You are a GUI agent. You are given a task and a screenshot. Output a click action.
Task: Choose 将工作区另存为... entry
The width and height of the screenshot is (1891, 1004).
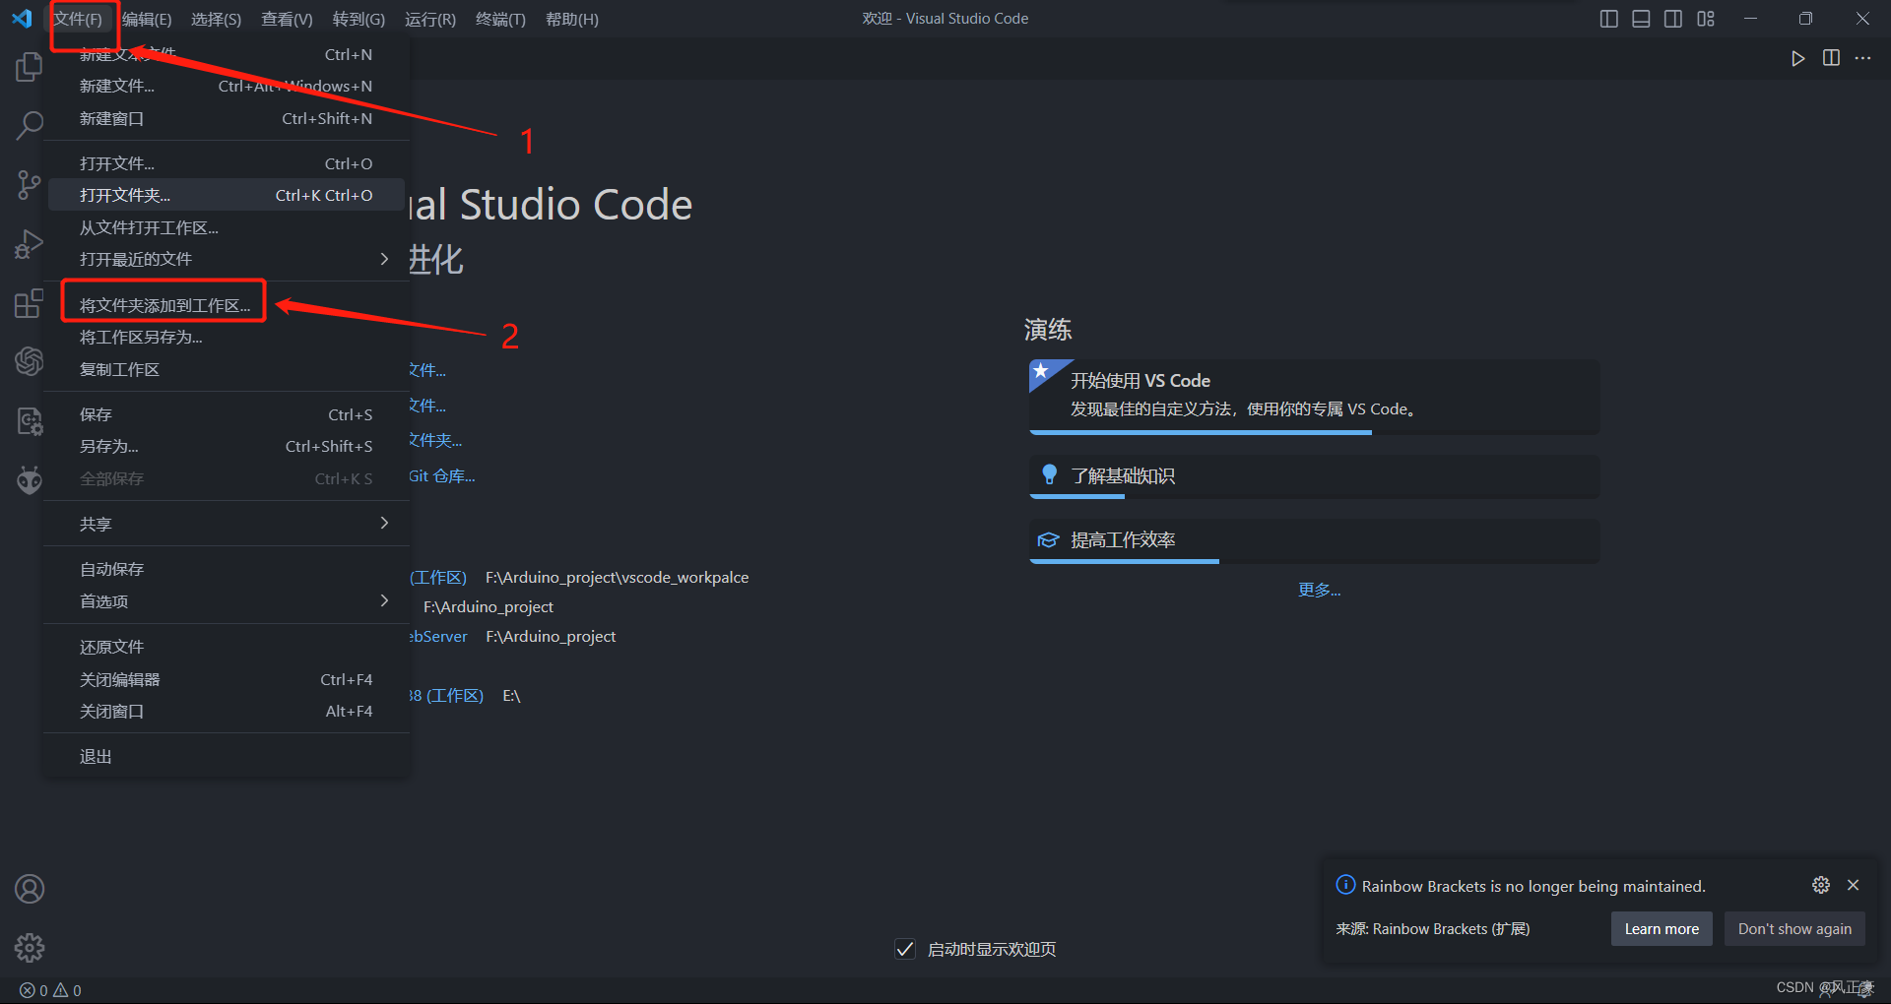point(227,337)
